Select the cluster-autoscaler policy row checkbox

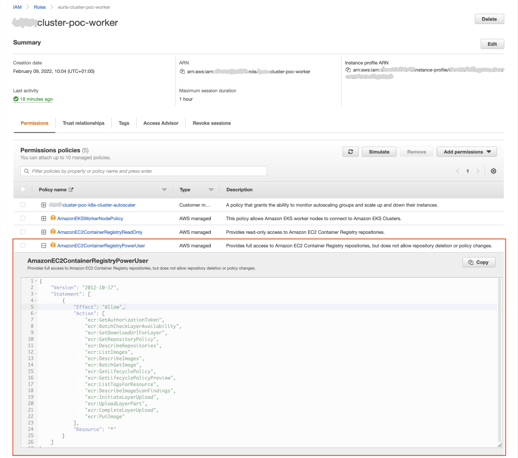pos(22,205)
